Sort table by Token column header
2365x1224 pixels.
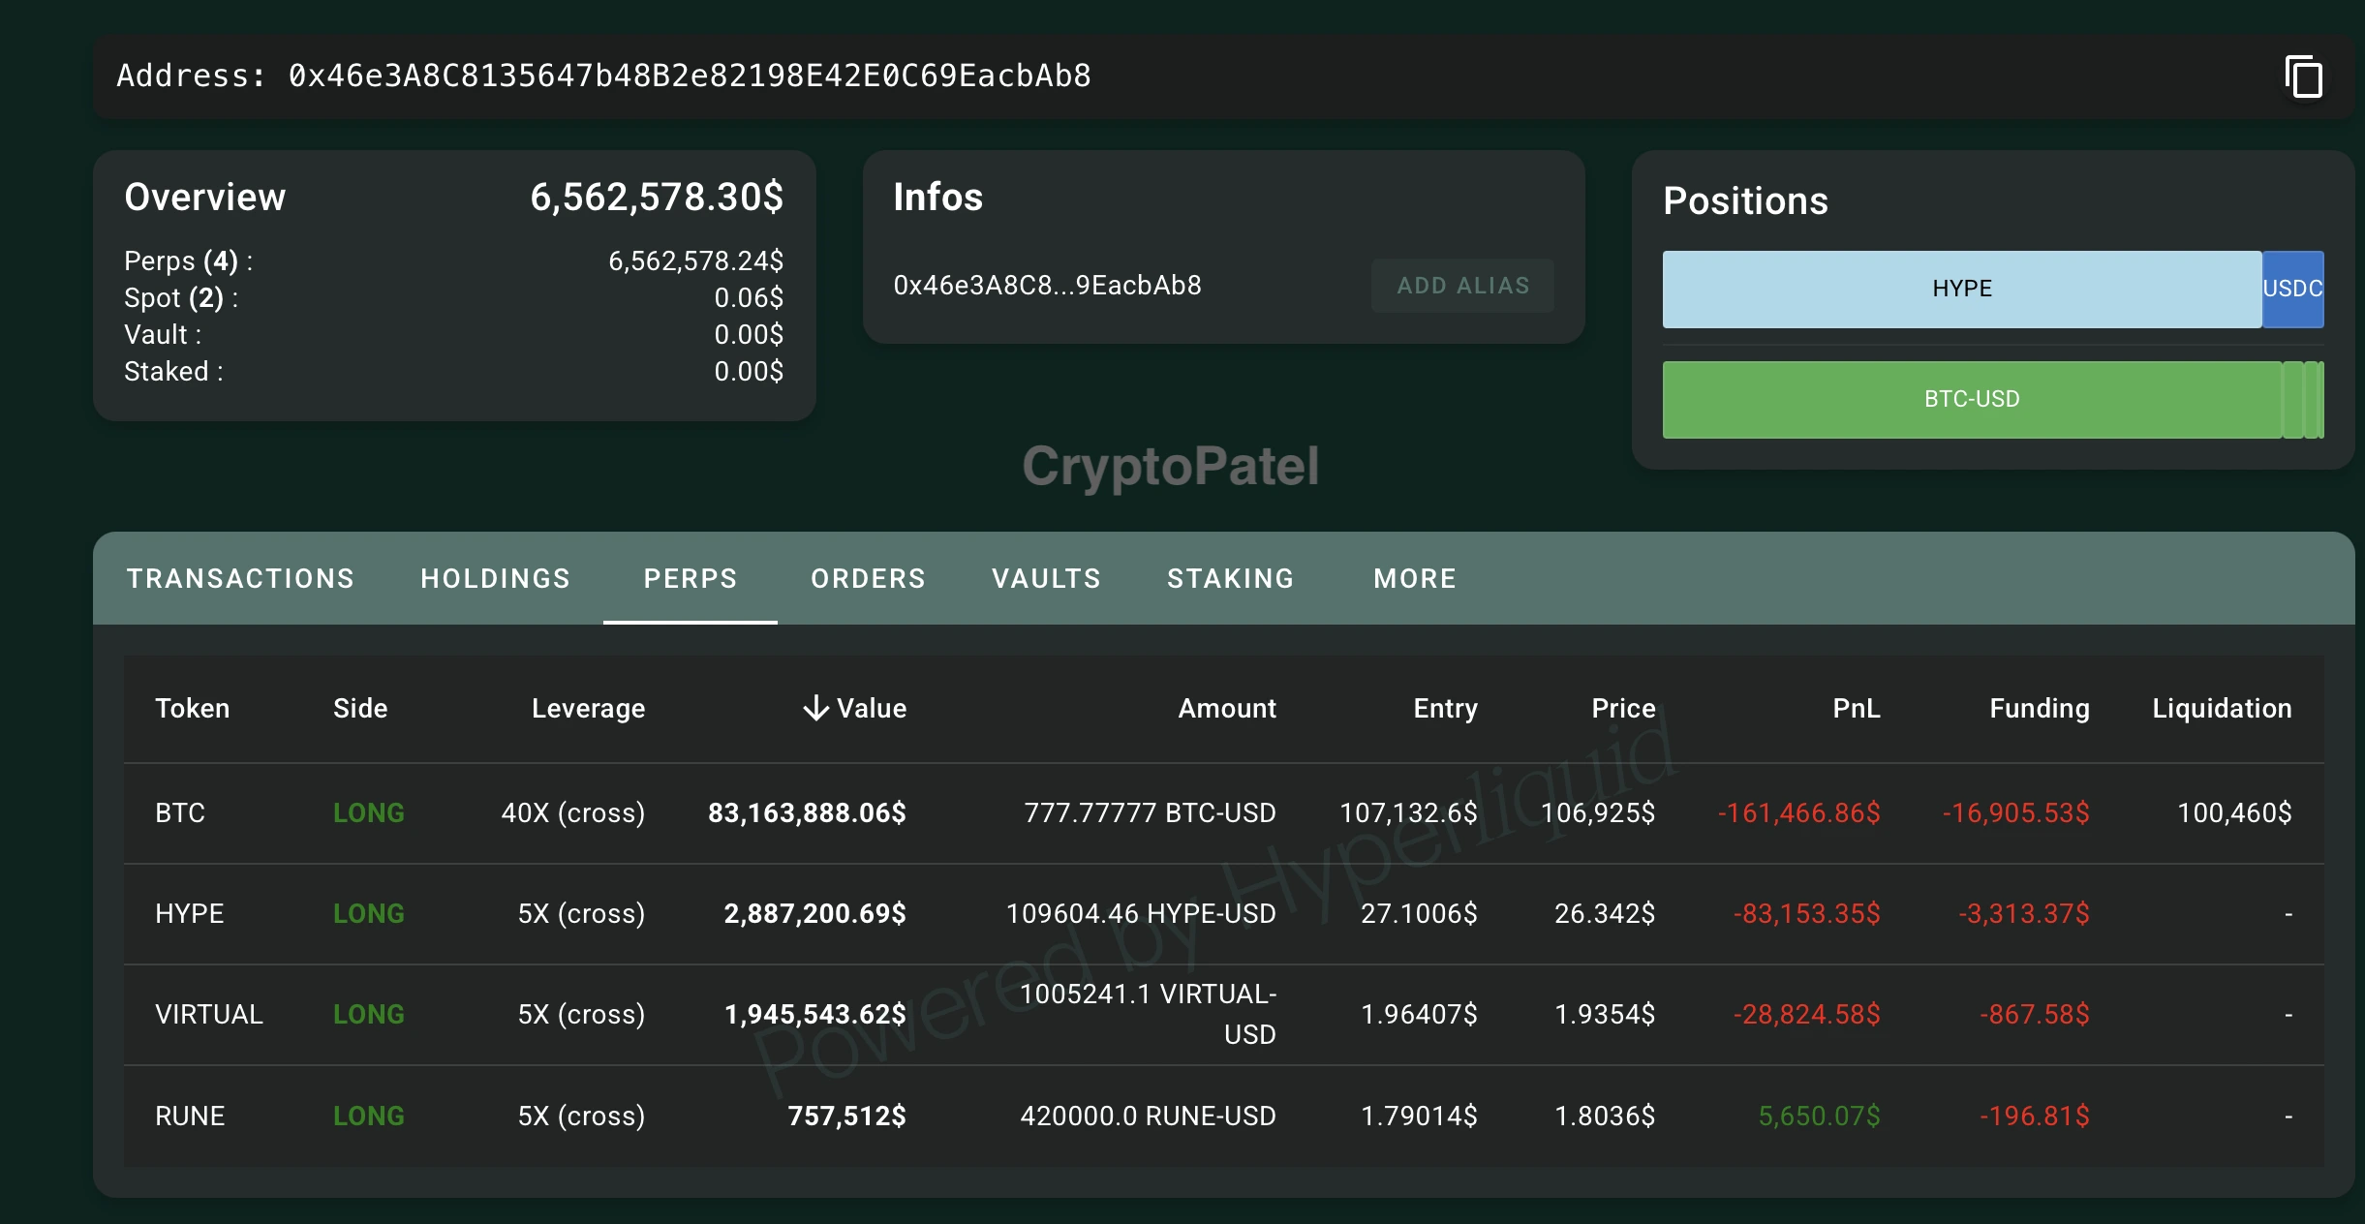tap(193, 709)
